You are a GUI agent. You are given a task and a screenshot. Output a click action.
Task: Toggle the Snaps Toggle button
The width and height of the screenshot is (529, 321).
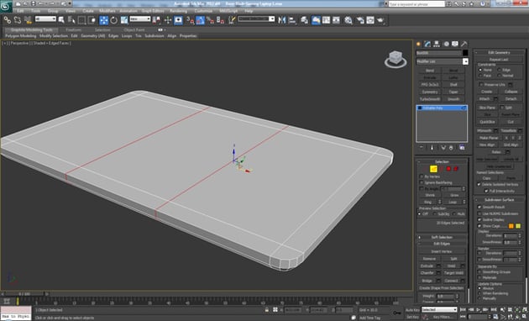[191, 20]
